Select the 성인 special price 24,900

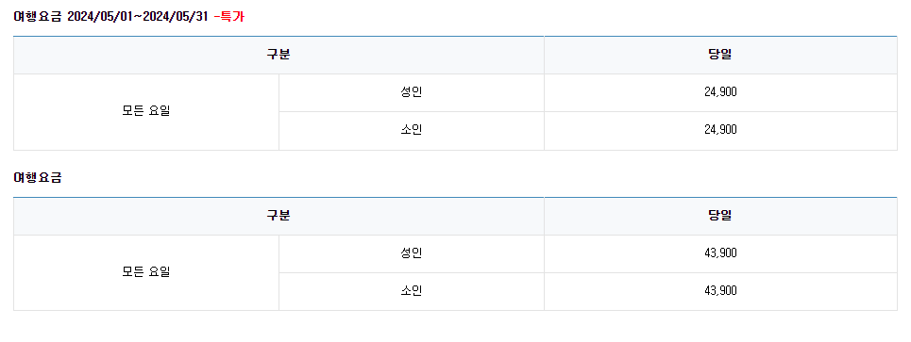(x=720, y=92)
